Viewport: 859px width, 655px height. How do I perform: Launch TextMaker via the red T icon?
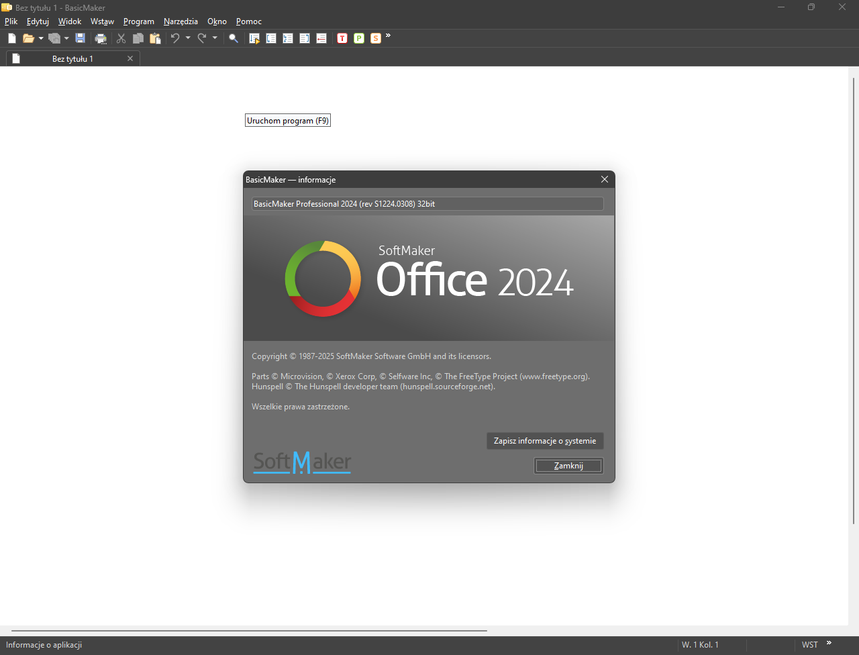pyautogui.click(x=342, y=38)
